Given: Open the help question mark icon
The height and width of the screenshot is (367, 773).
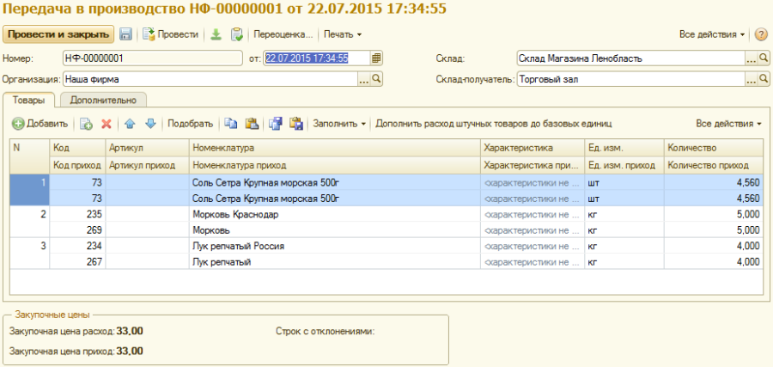Looking at the screenshot, I should 761,35.
